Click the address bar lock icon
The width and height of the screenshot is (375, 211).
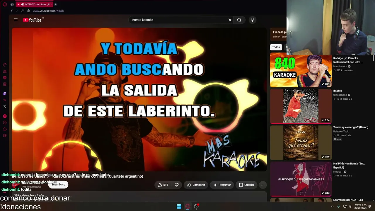point(28,11)
